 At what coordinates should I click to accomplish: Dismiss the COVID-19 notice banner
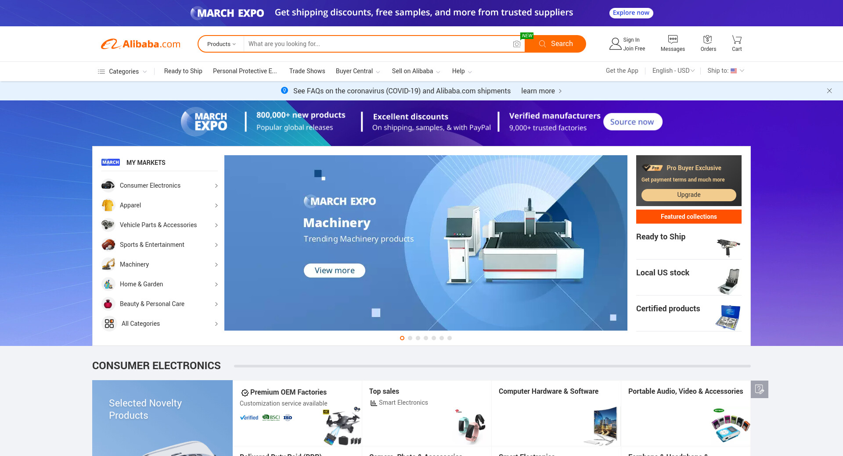[829, 91]
